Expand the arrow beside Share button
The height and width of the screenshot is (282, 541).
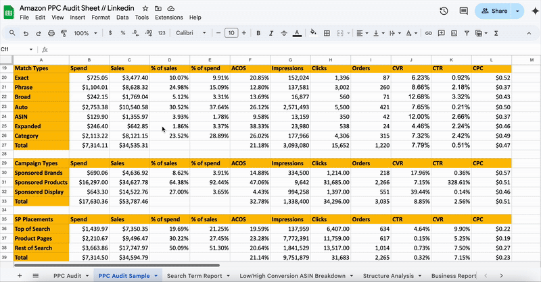click(x=518, y=11)
